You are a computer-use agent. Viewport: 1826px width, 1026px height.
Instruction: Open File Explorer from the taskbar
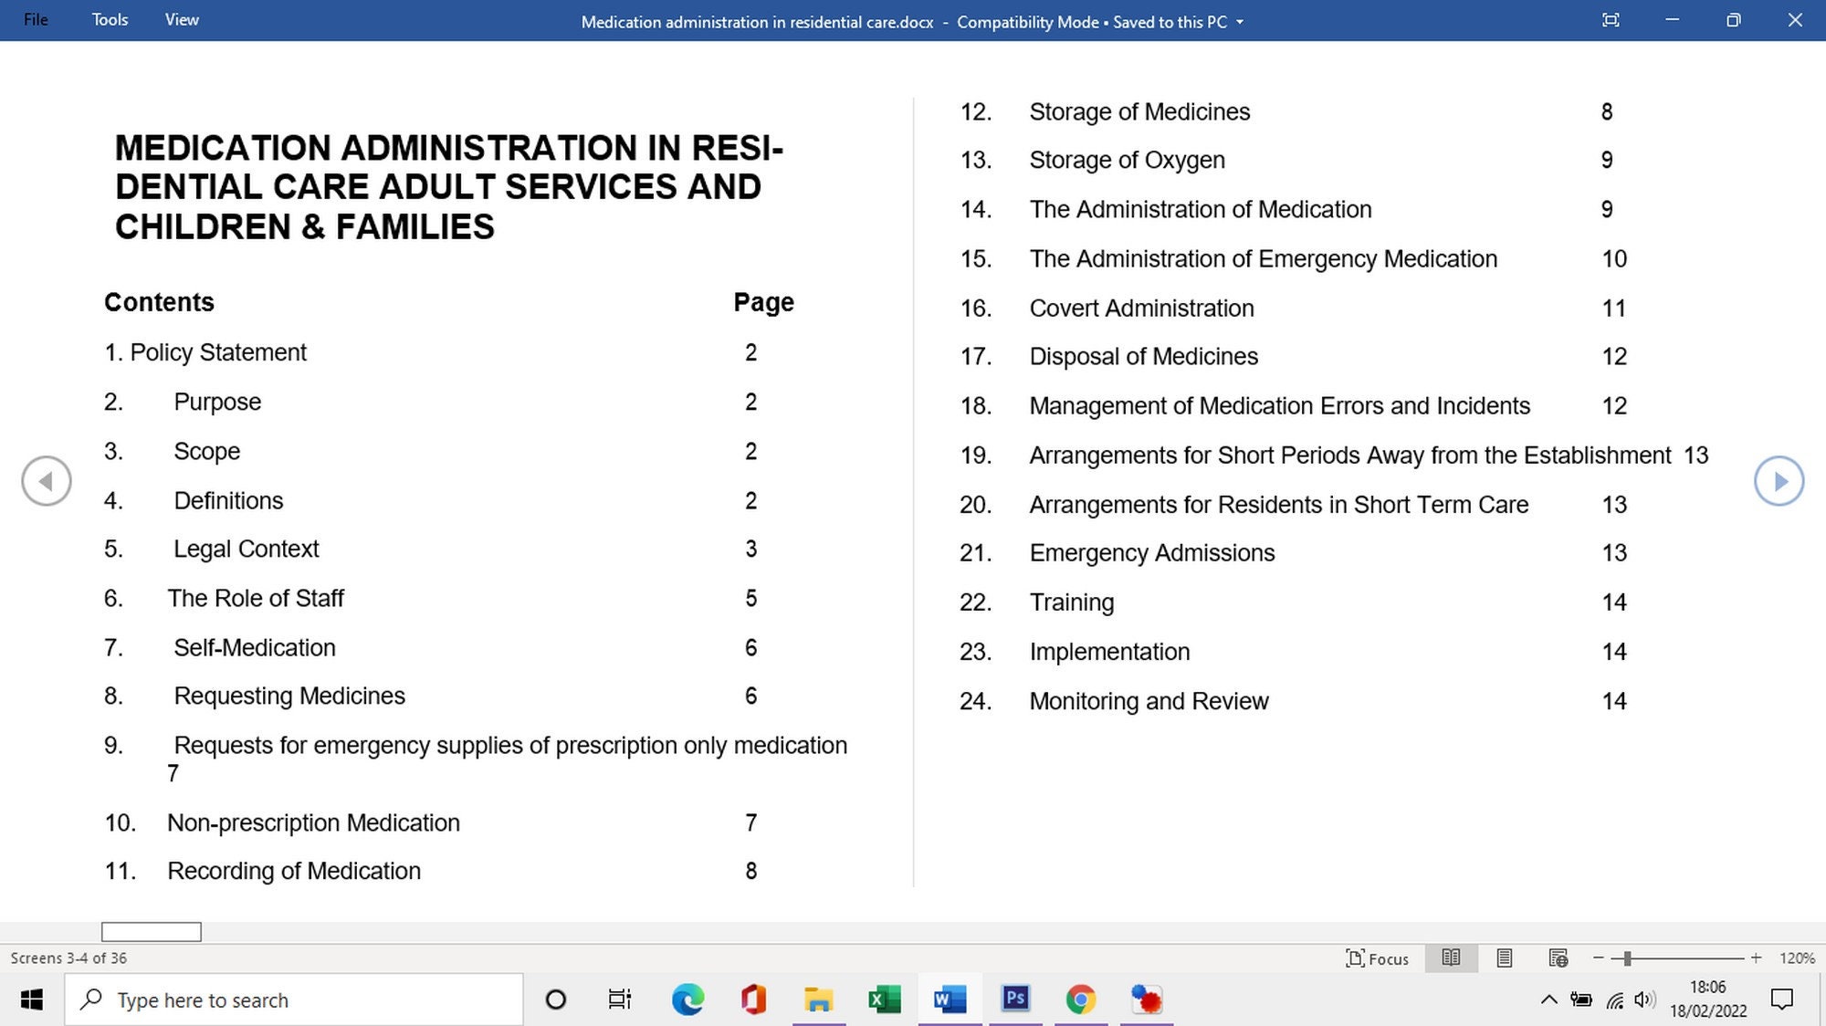(819, 1000)
